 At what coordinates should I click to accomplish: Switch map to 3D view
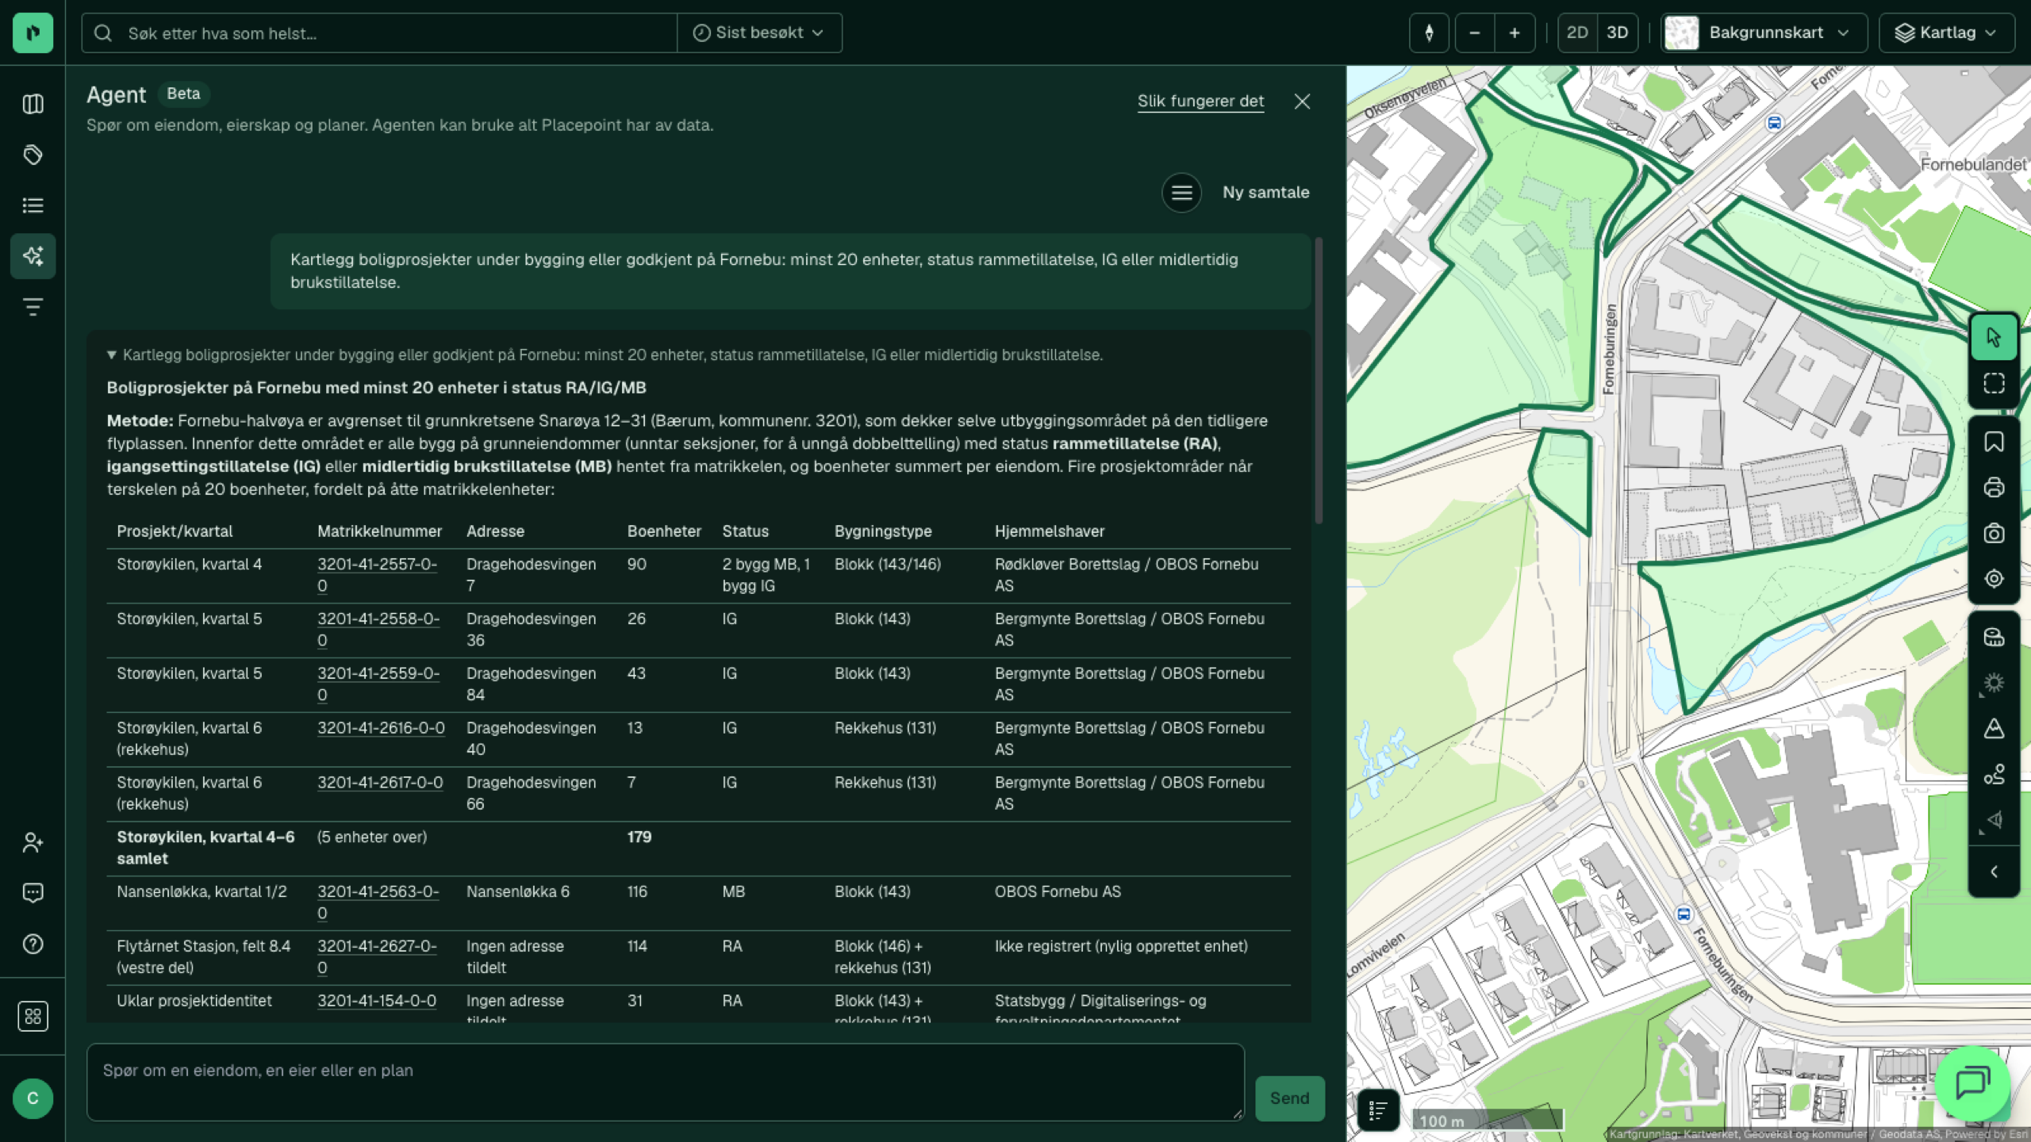(1617, 33)
